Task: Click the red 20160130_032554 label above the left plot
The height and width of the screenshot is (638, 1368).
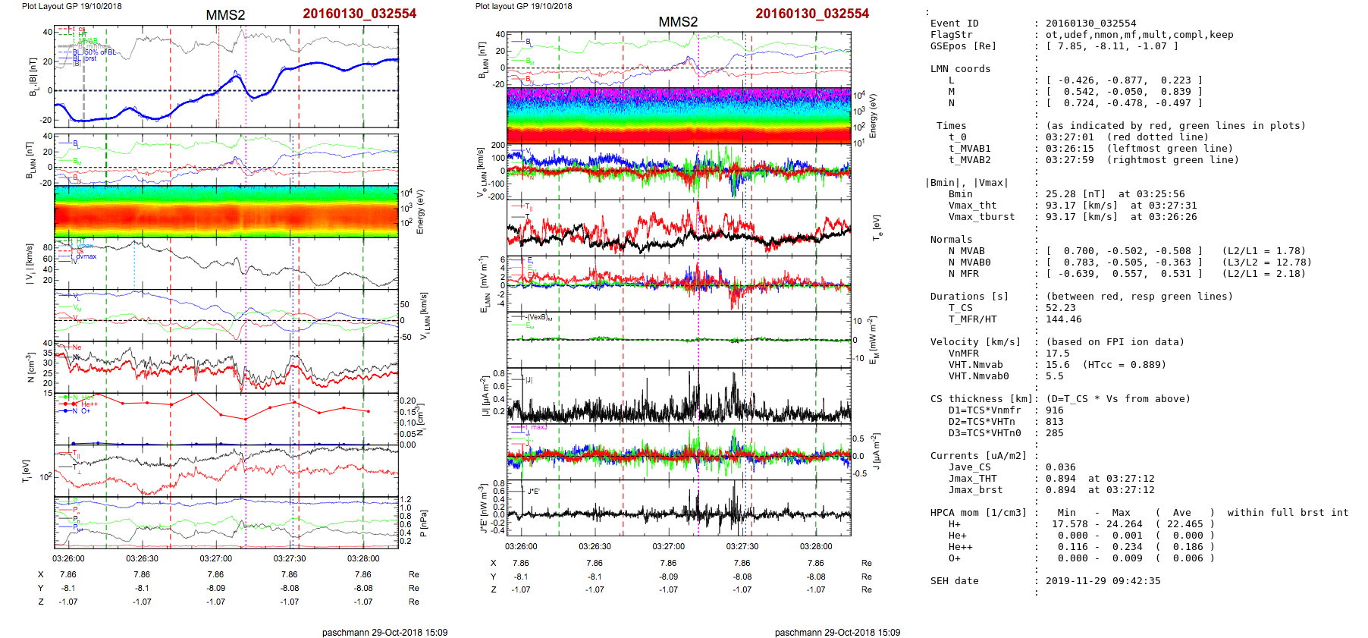Action: [359, 14]
